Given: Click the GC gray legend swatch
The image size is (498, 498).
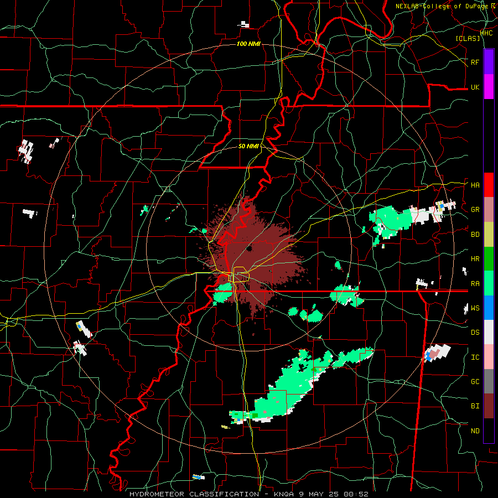Looking at the screenshot, I should pos(489,381).
